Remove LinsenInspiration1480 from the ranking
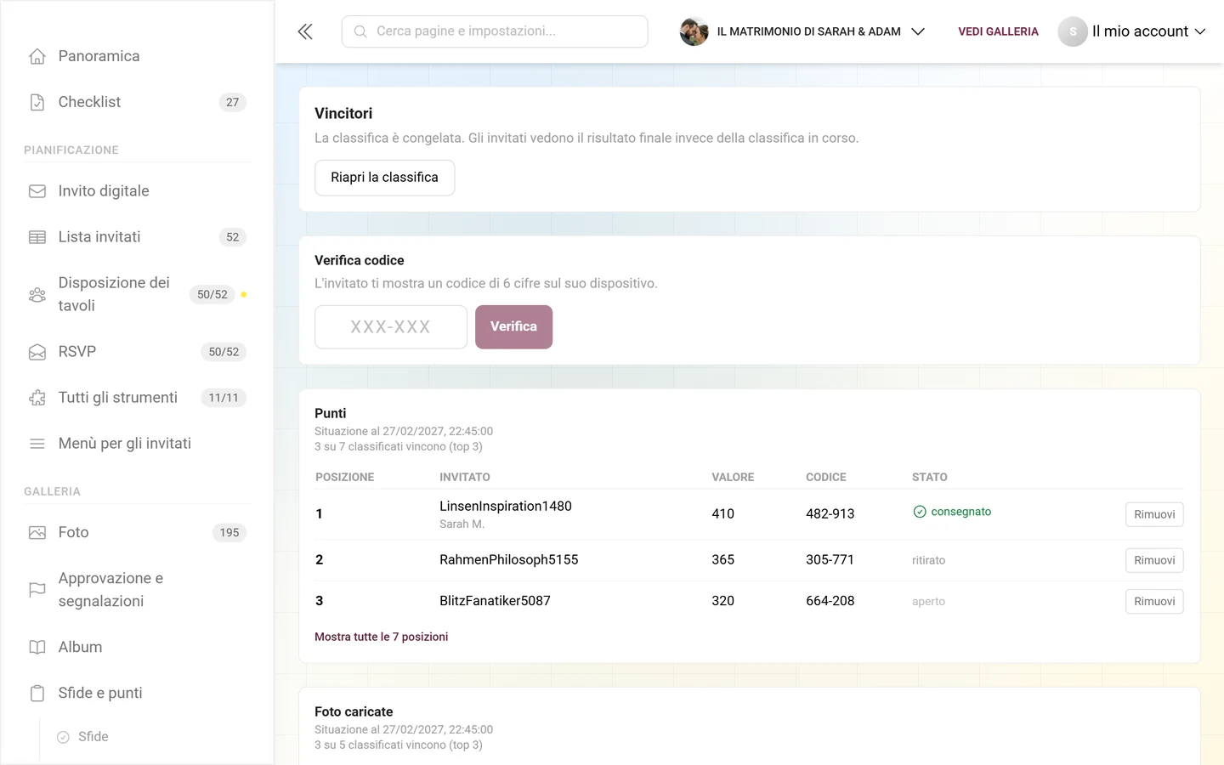This screenshot has width=1224, height=765. coord(1154,514)
